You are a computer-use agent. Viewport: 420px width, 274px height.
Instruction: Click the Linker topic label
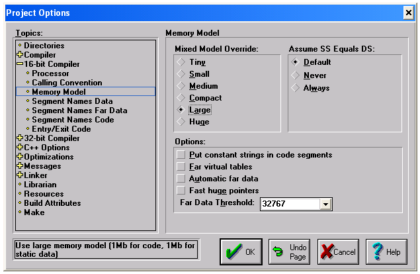tap(36, 175)
